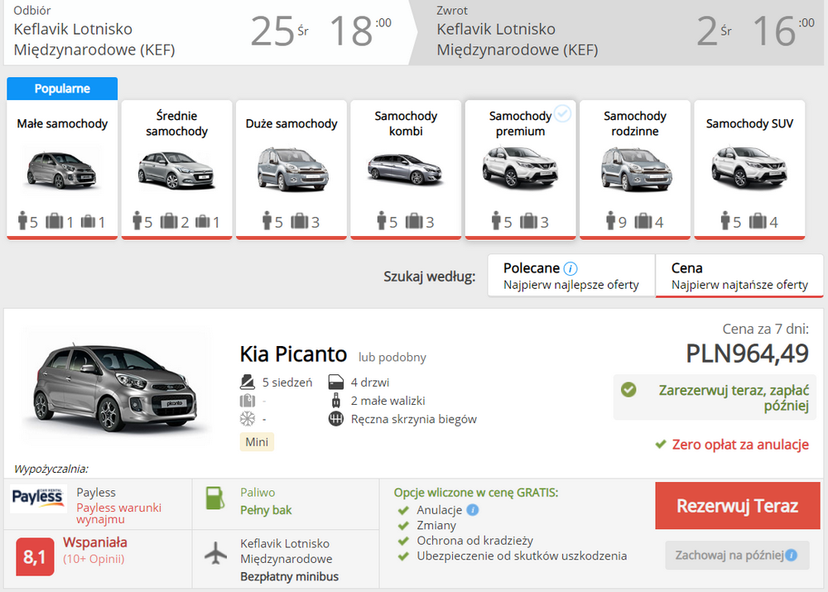Sort by Cena cheapest offers

coord(739,276)
